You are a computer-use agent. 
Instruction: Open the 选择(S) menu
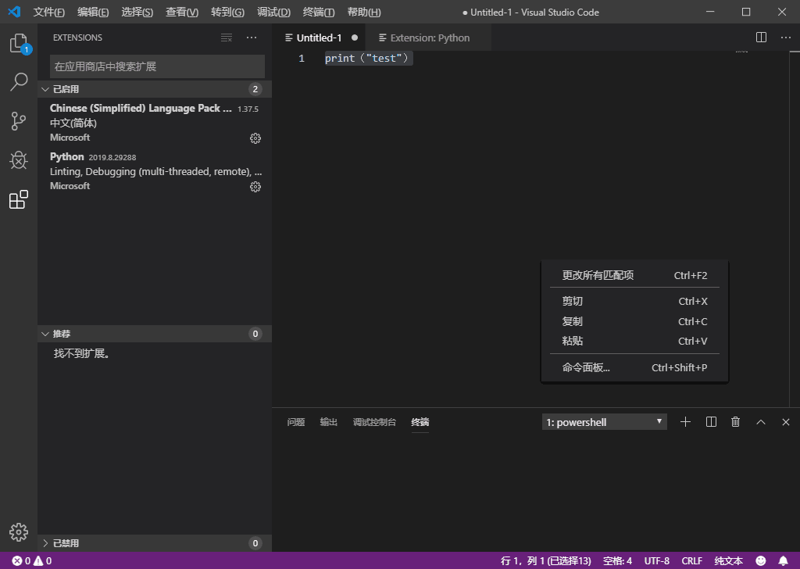point(137,13)
